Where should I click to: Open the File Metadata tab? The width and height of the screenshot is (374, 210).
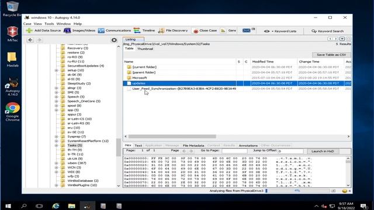click(x=193, y=145)
